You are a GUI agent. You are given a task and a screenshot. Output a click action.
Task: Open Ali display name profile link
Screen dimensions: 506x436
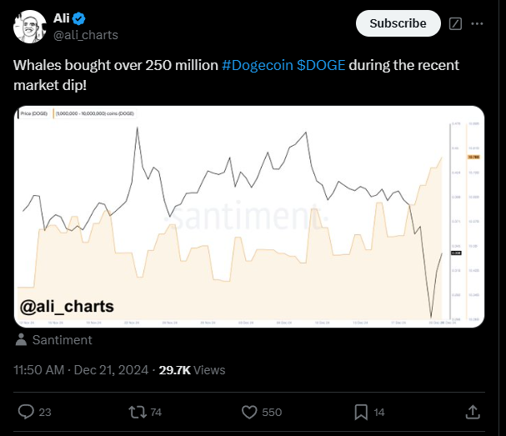point(62,18)
